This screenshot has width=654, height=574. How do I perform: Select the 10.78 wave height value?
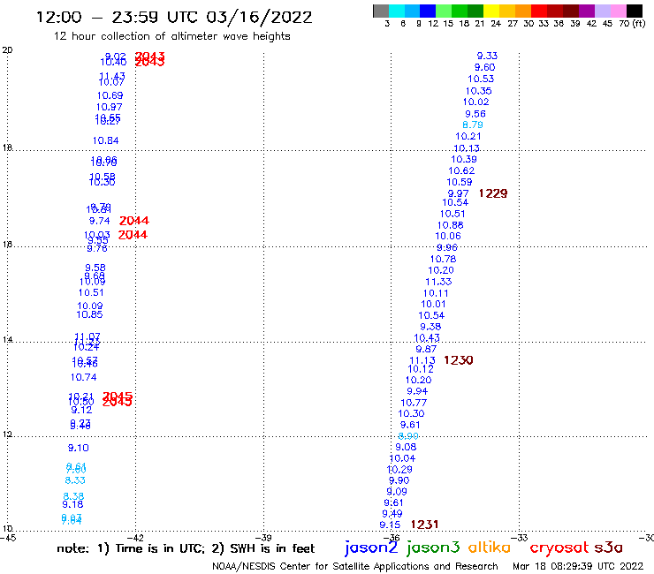(x=444, y=259)
